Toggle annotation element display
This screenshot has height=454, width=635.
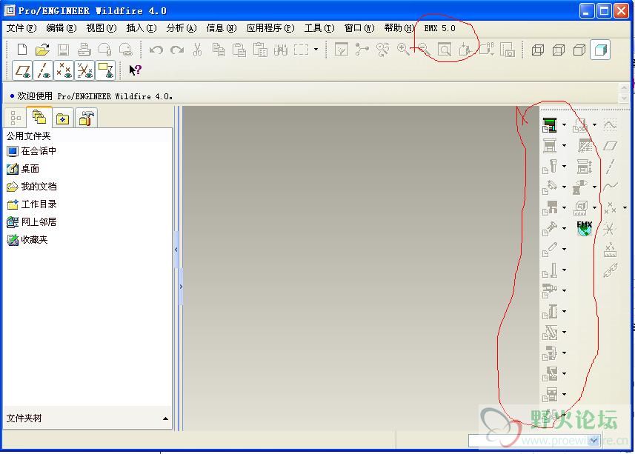105,70
